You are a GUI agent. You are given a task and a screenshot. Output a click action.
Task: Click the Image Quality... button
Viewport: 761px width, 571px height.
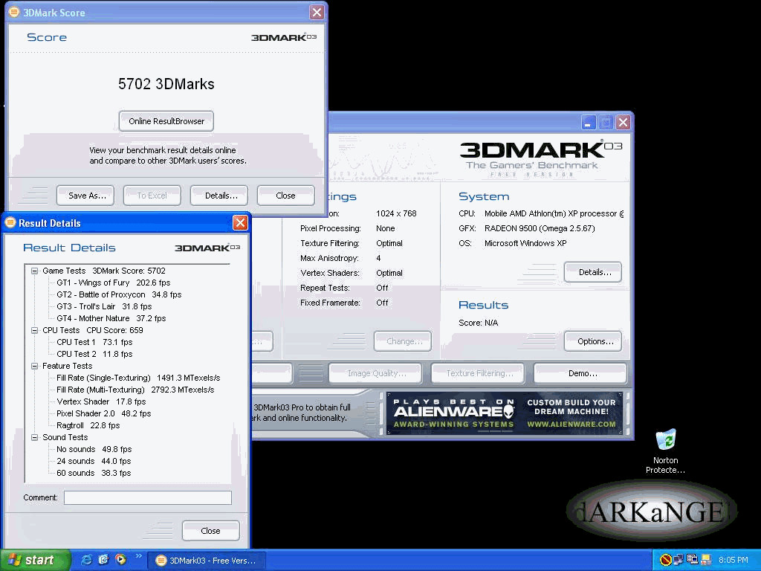click(375, 373)
